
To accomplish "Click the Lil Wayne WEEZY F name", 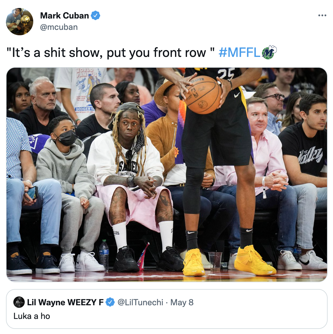I will 65,302.
